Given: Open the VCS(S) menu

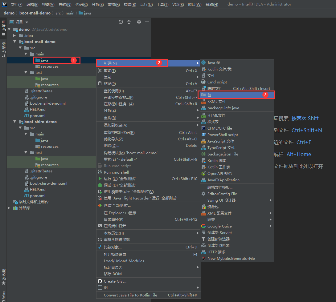Looking at the screenshot, I should 178,4.
